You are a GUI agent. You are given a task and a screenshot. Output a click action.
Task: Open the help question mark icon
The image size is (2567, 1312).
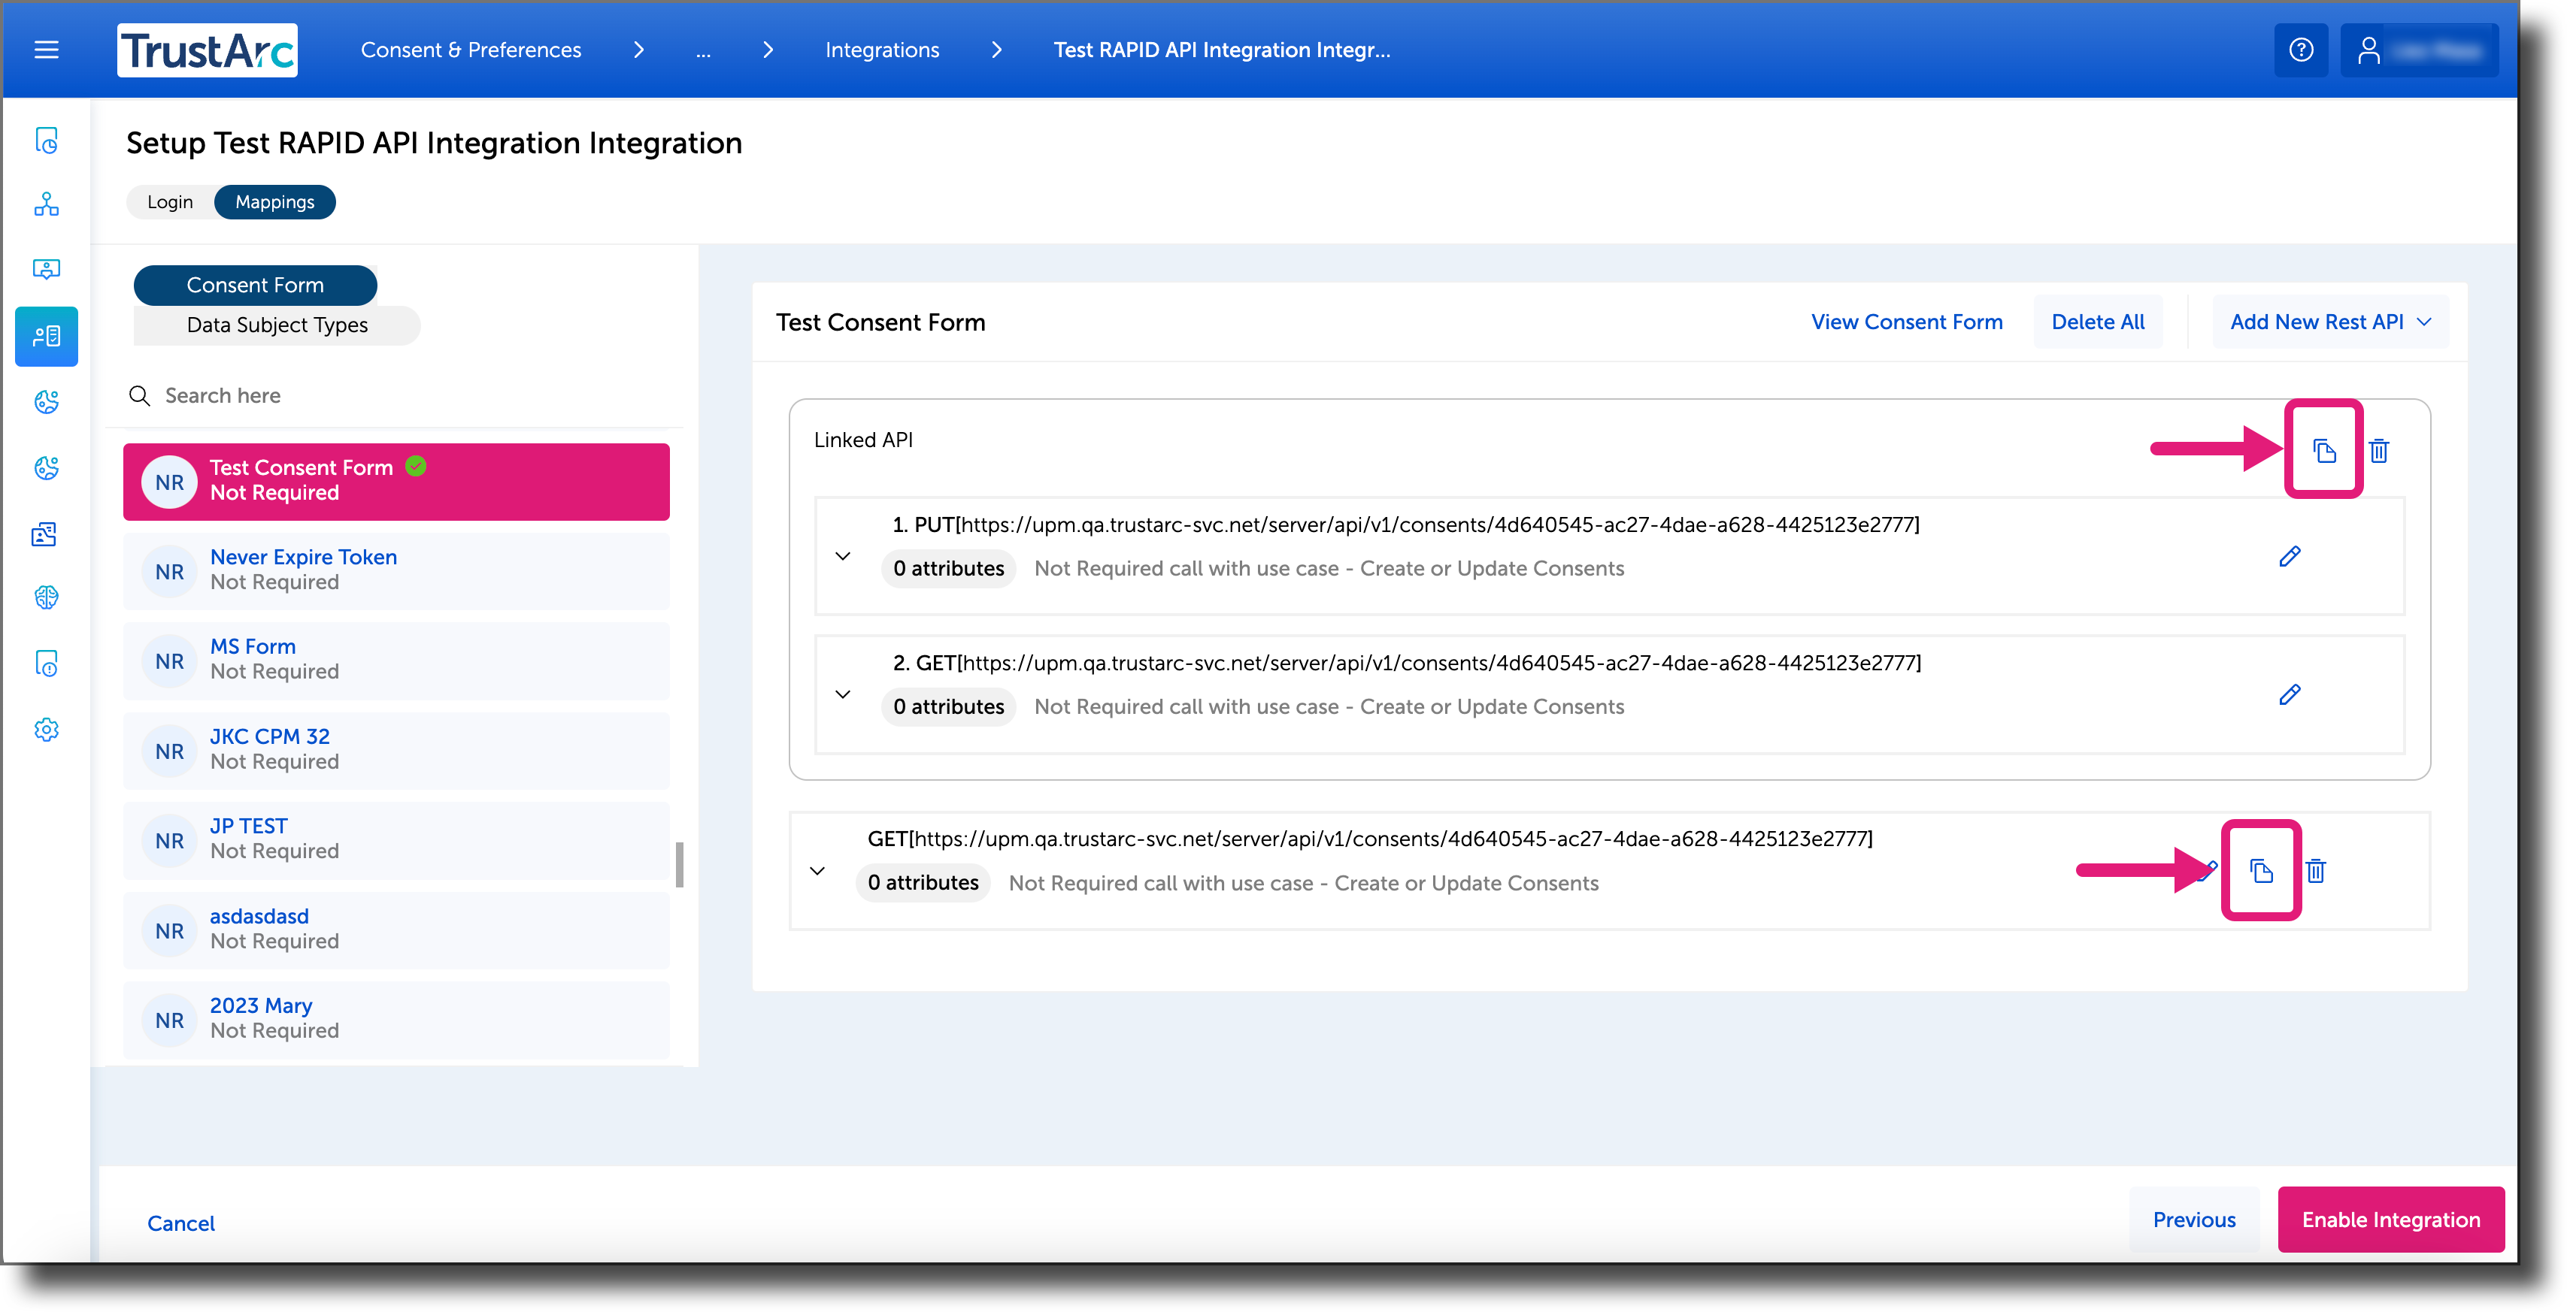tap(2300, 50)
